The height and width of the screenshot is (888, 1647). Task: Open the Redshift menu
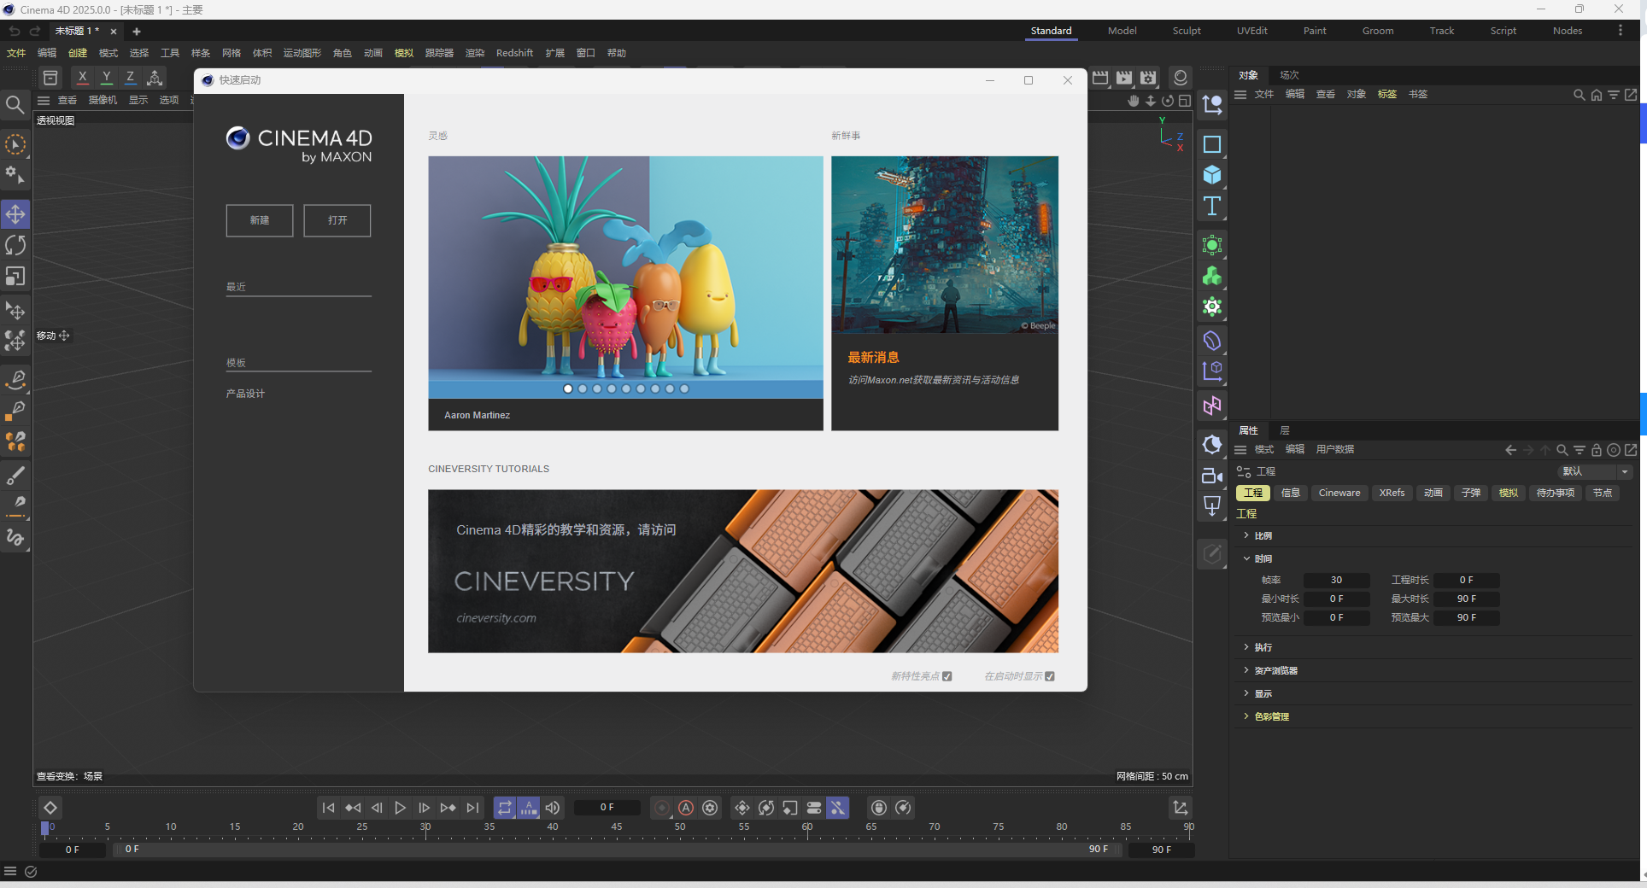514,53
